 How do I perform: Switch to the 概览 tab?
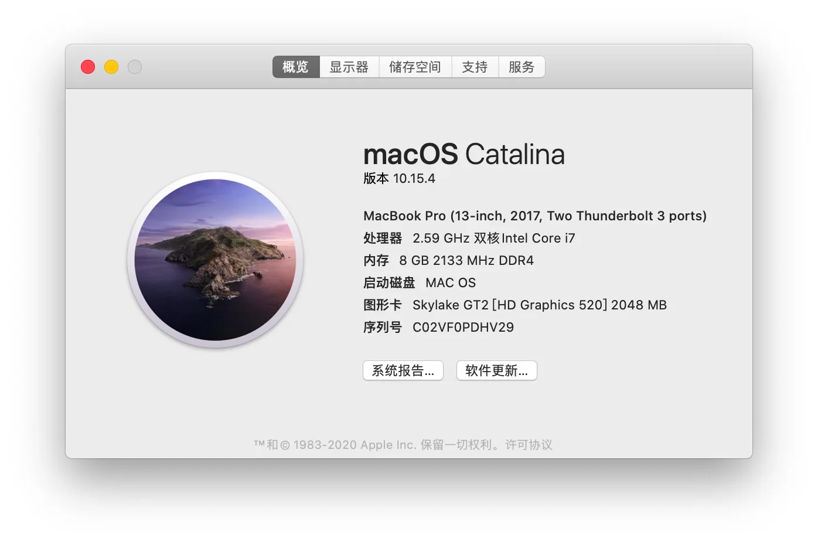[296, 67]
